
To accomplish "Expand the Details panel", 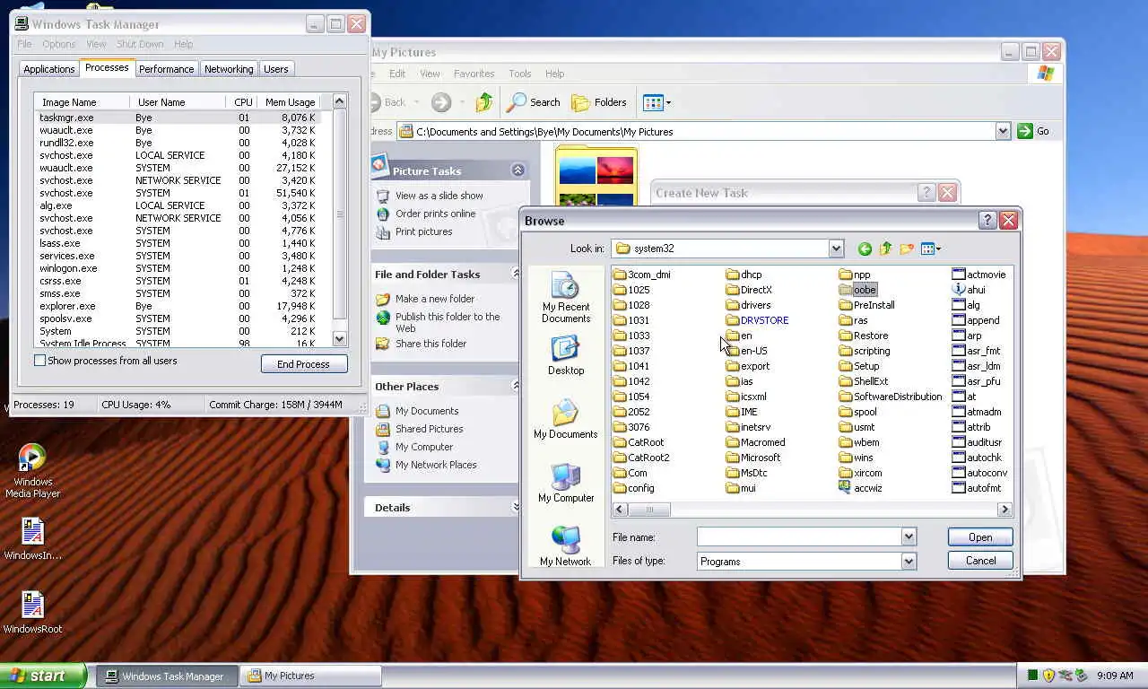I will point(515,507).
